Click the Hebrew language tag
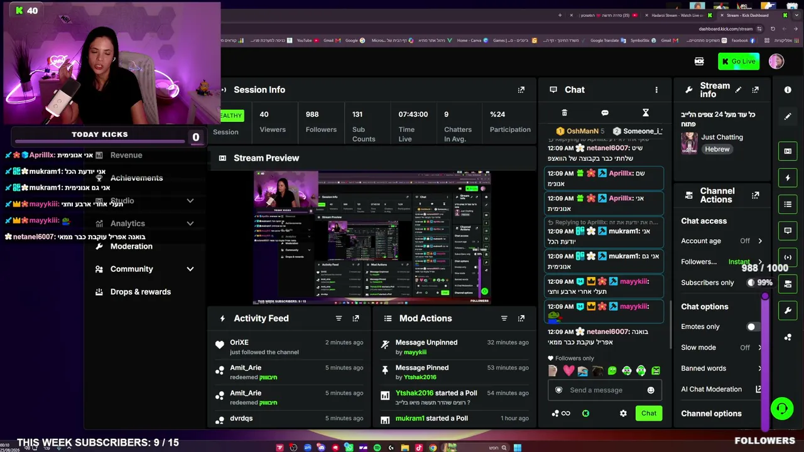804x452 pixels. coord(717,149)
